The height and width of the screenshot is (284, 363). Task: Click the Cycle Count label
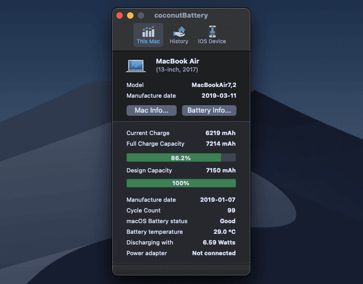point(143,210)
